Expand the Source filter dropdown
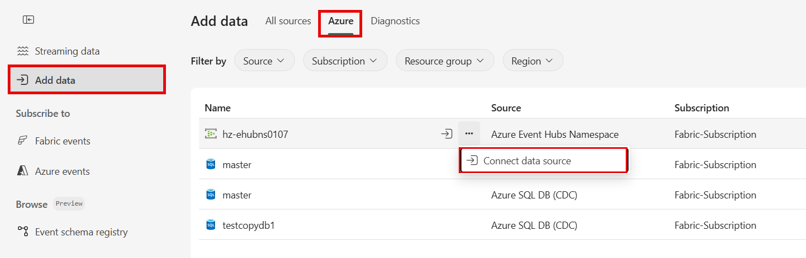 coord(265,61)
